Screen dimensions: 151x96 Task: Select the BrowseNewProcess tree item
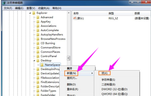tap(53, 39)
